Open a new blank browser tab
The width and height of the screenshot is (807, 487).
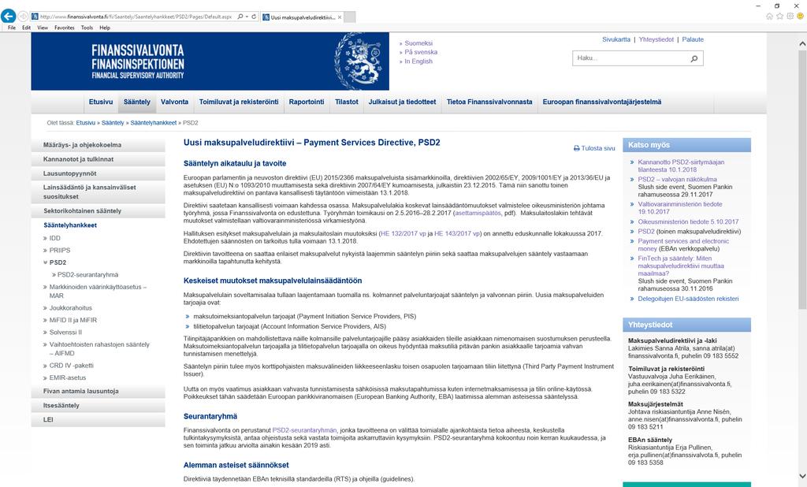[349, 17]
